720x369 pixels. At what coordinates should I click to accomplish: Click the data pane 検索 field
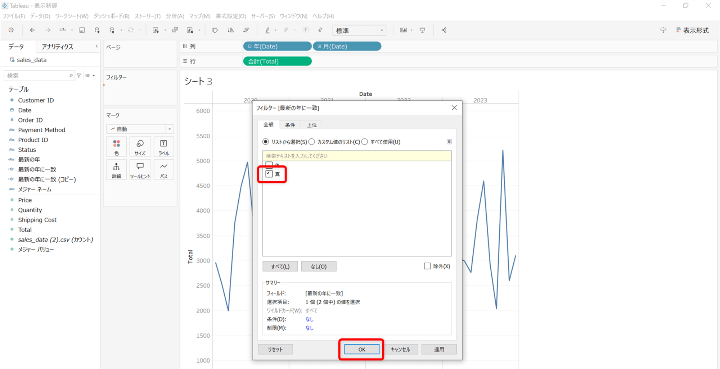39,76
